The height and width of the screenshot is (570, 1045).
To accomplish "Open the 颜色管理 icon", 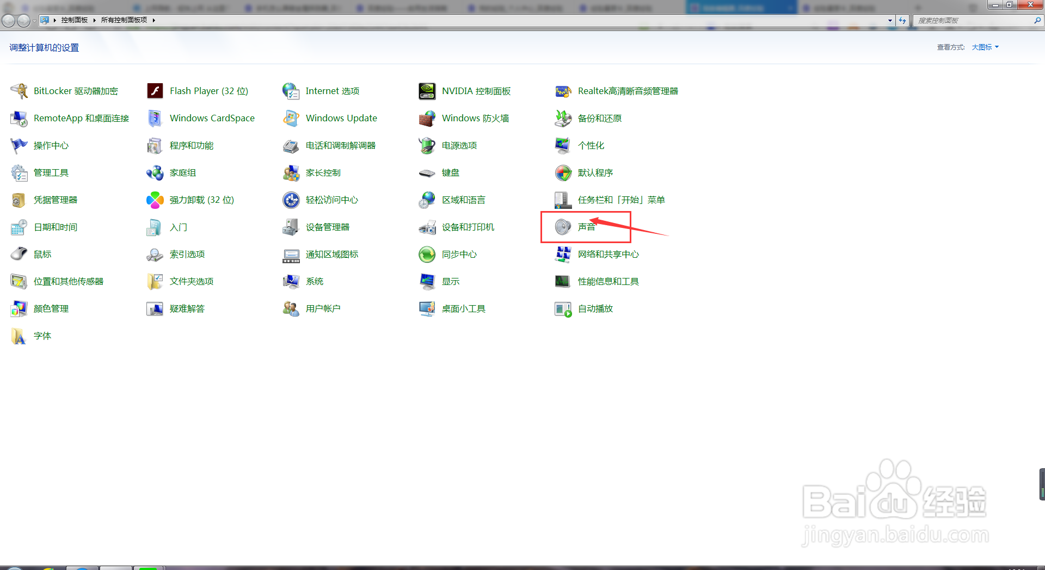I will [19, 308].
